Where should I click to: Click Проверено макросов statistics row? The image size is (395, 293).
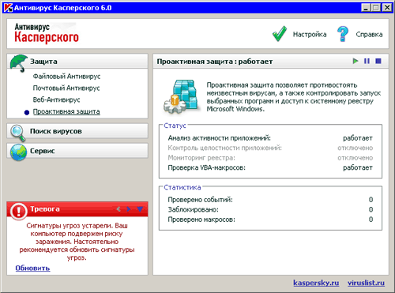click(x=270, y=220)
